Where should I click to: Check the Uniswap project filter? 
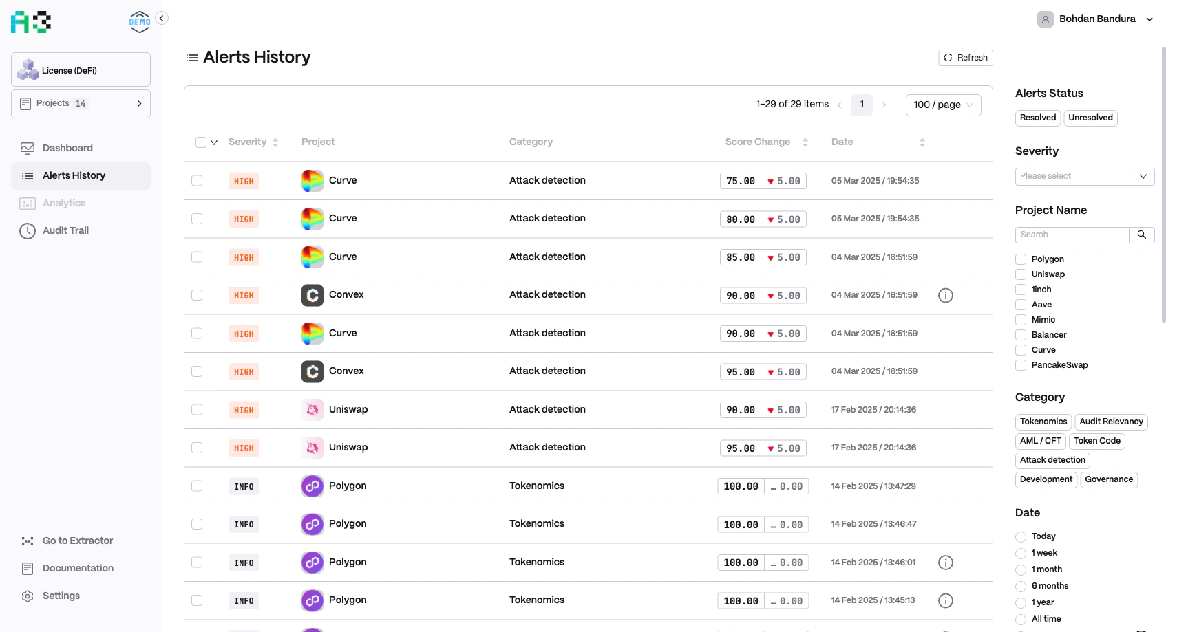pyautogui.click(x=1021, y=274)
